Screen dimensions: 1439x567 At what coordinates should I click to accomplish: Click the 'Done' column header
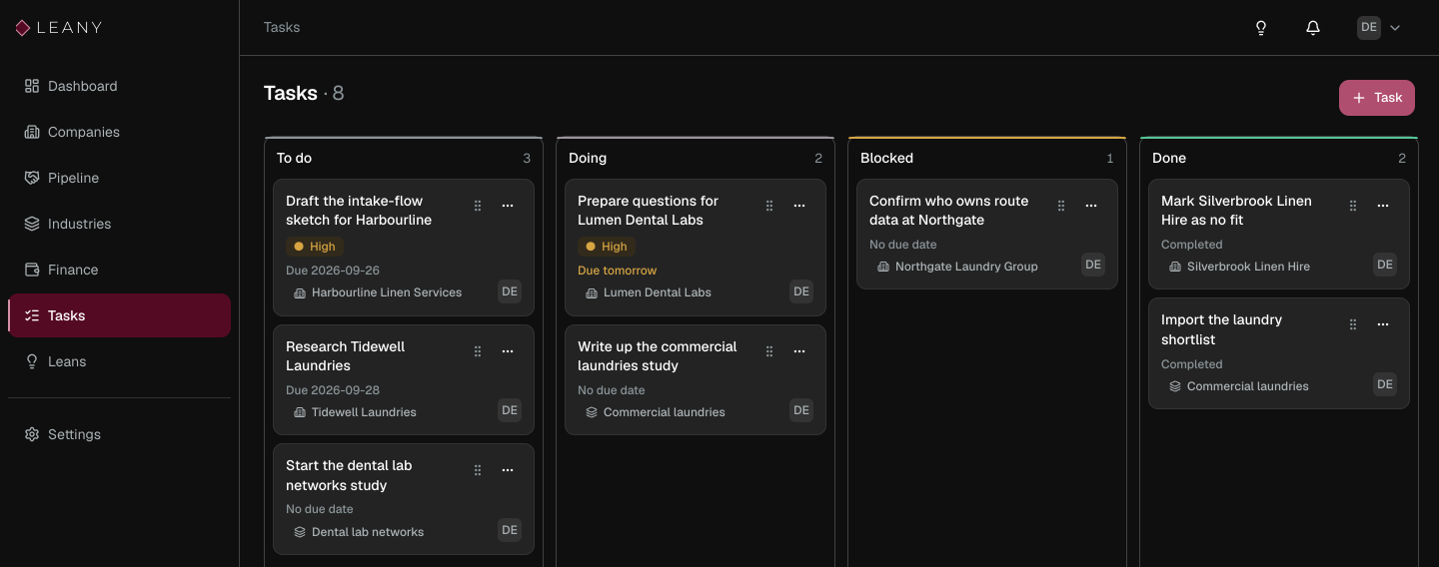click(1169, 158)
